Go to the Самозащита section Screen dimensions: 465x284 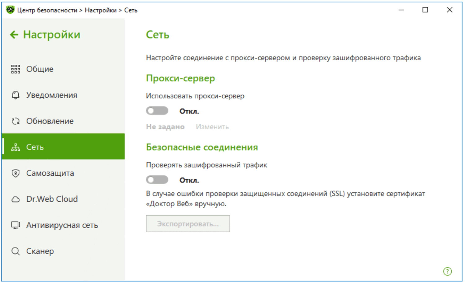[x=63, y=173]
